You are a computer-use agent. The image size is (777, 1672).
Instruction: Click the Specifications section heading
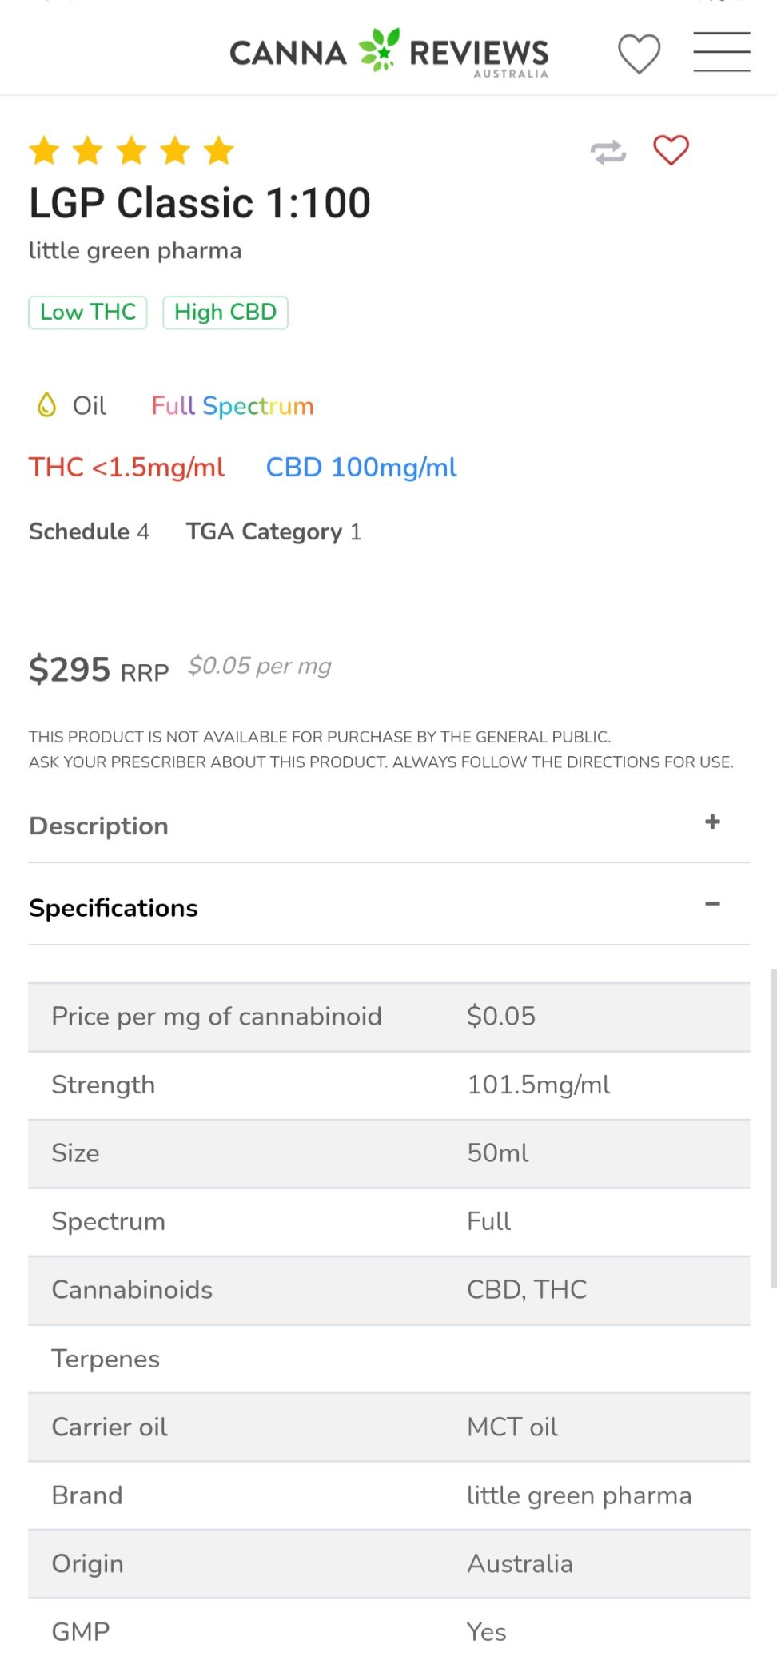[x=114, y=908]
